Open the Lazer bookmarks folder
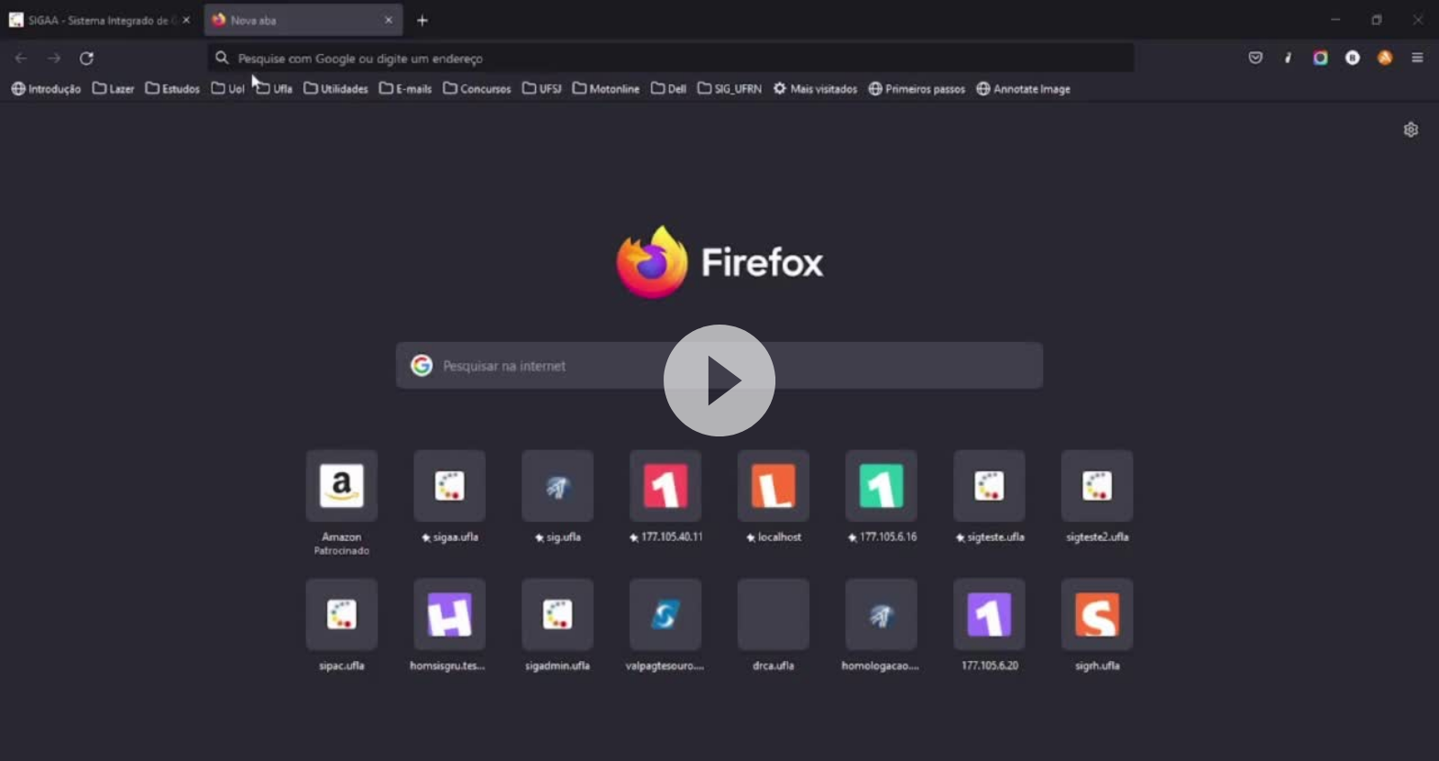The image size is (1439, 761). coord(113,89)
